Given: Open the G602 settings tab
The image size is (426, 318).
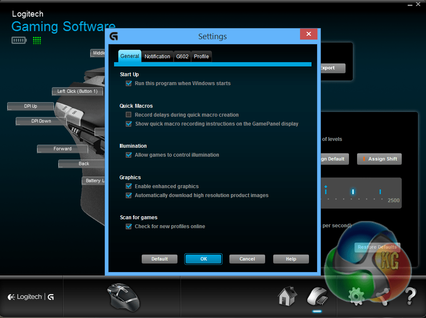Looking at the screenshot, I should [182, 56].
